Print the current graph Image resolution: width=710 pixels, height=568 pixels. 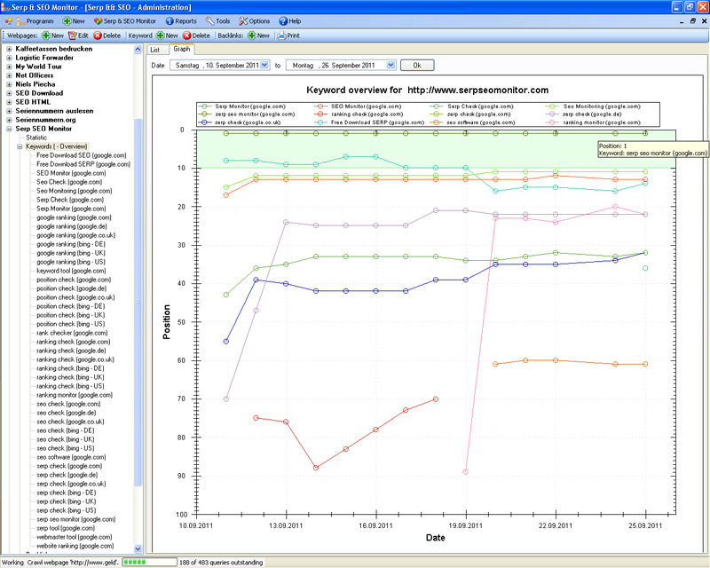coord(288,35)
